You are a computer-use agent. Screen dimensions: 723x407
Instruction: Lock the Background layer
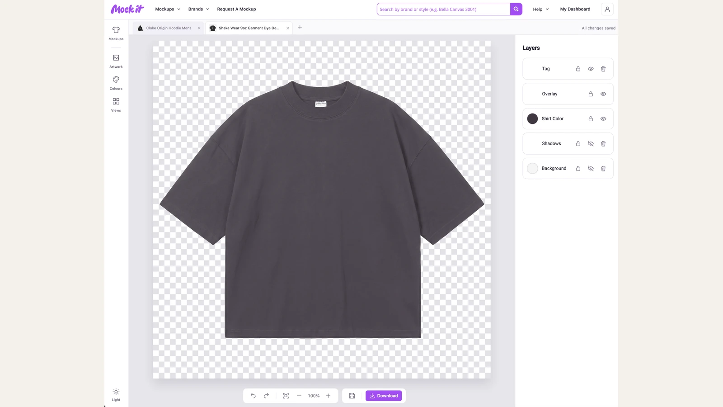[578, 169]
